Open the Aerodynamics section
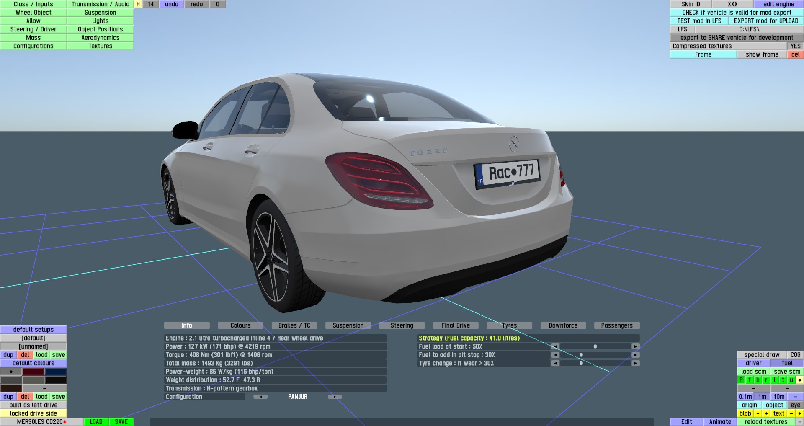This screenshot has height=426, width=804. 100,38
